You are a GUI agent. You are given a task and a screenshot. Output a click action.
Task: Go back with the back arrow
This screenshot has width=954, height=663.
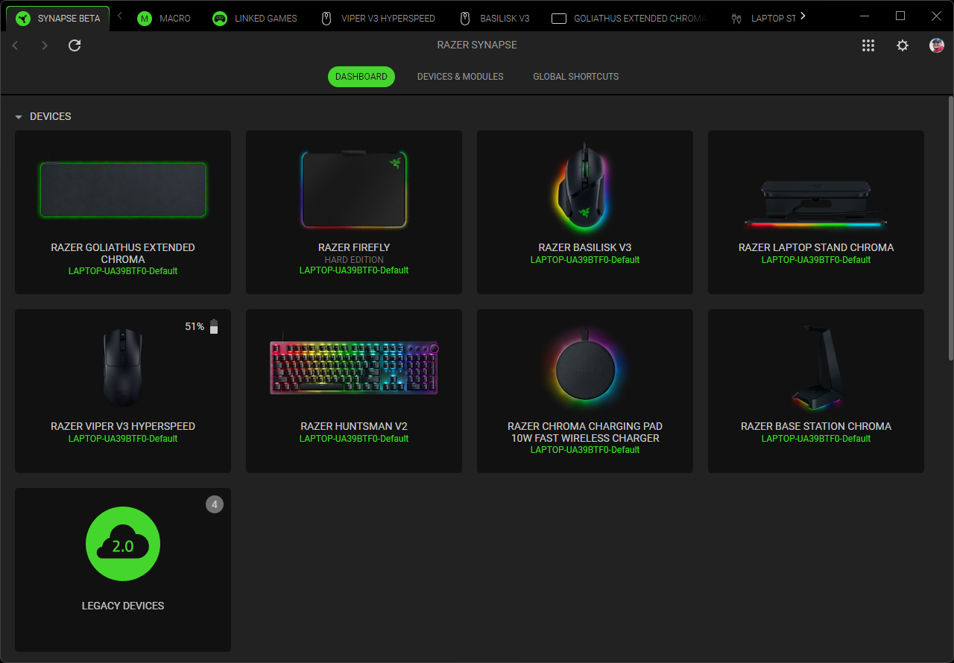16,45
